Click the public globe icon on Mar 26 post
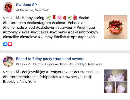 point(18,72)
